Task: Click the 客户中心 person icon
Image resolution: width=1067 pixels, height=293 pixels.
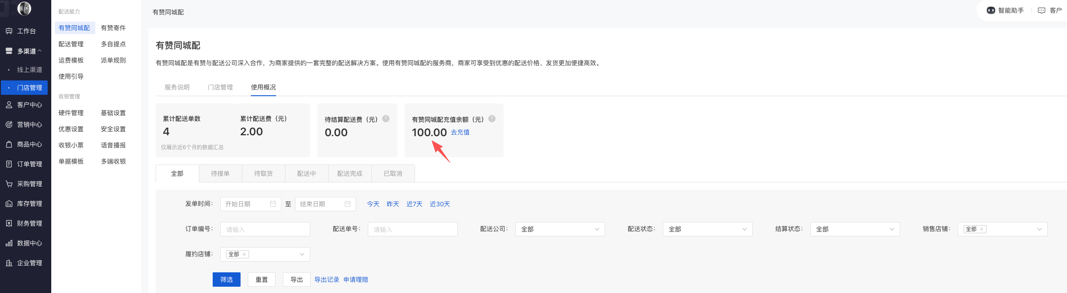Action: 9,105
